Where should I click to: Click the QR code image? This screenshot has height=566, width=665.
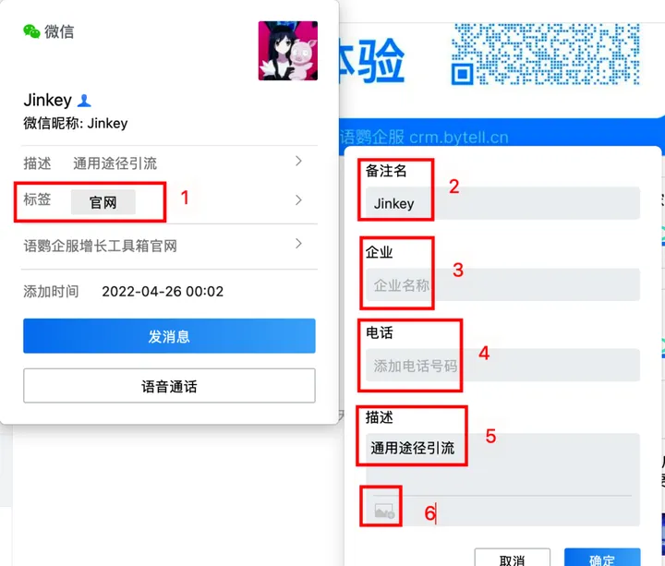point(545,54)
